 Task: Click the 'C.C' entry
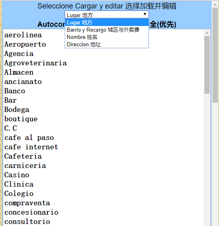(11, 128)
